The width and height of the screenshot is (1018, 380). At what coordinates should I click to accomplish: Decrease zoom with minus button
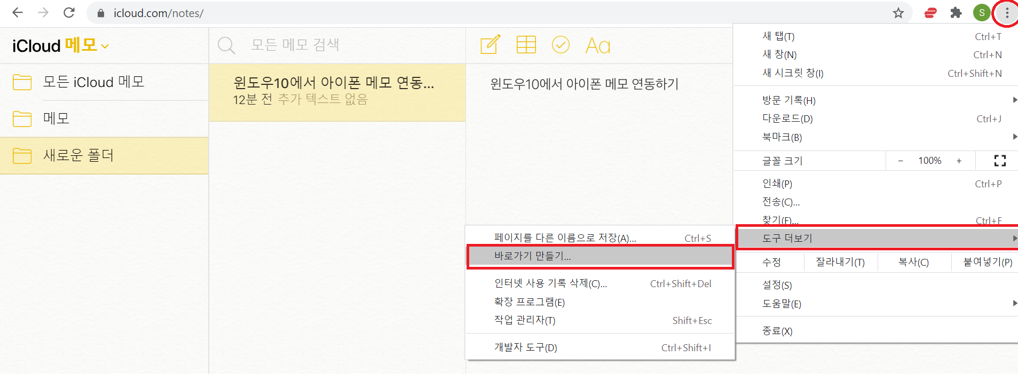pos(901,161)
